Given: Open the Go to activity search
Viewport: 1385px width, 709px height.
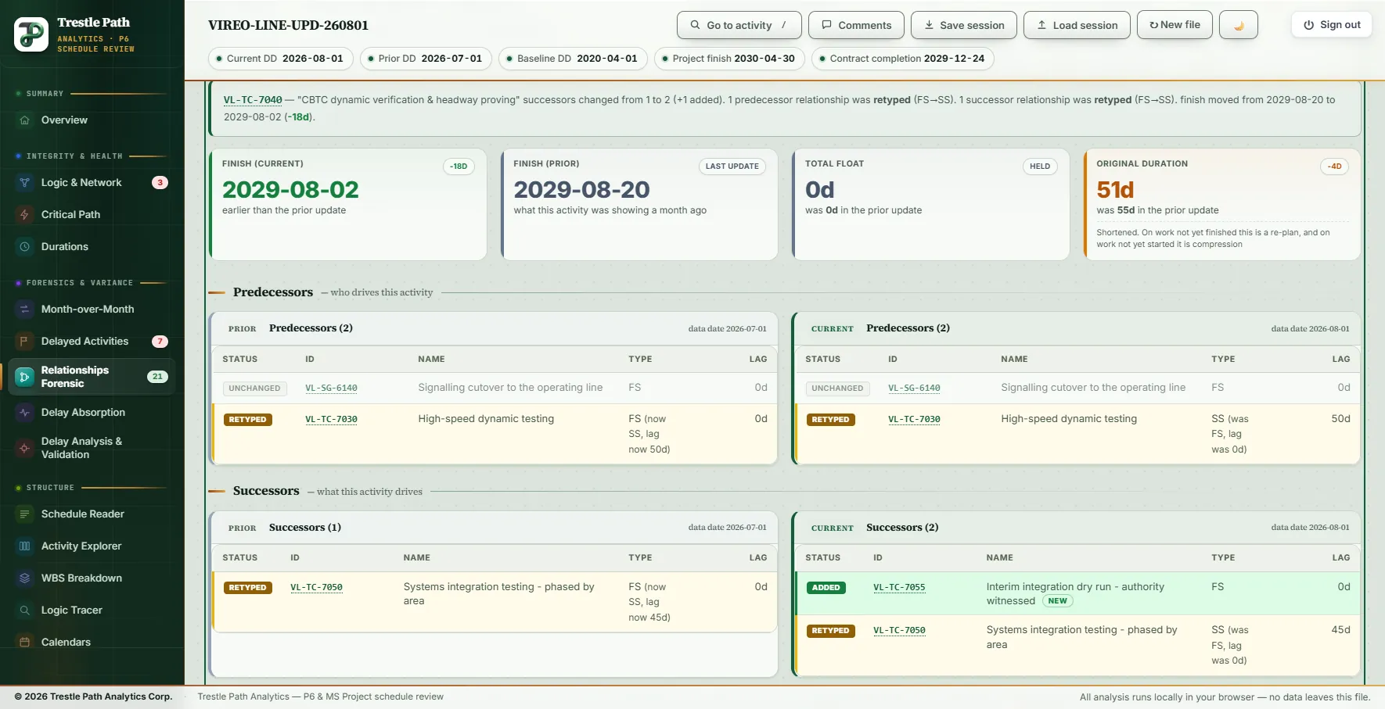Looking at the screenshot, I should (739, 25).
